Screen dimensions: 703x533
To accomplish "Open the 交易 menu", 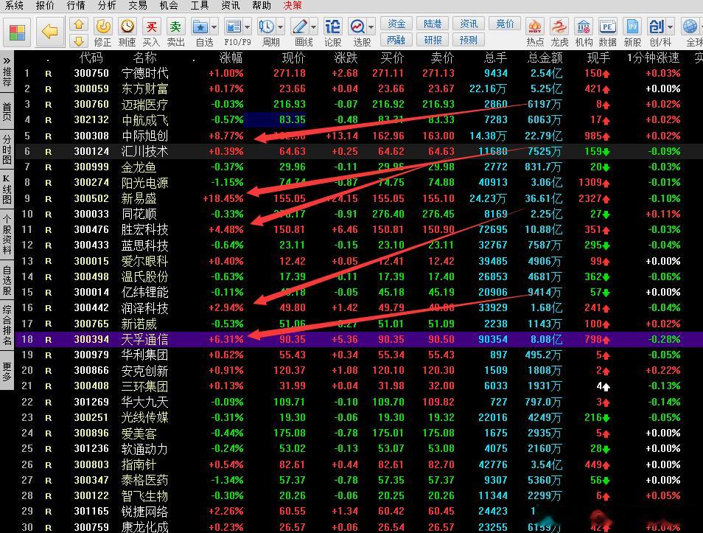I will (137, 5).
